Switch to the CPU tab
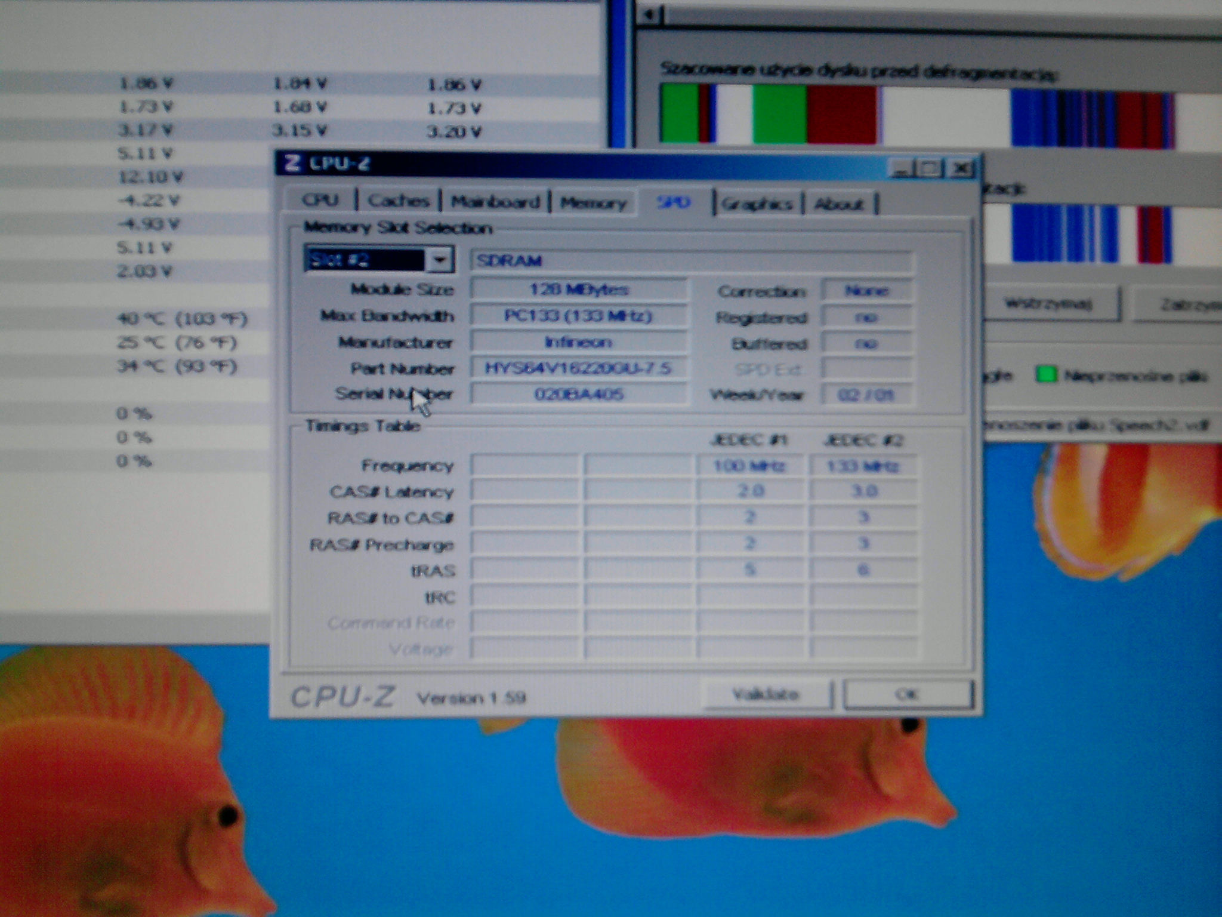 320,200
